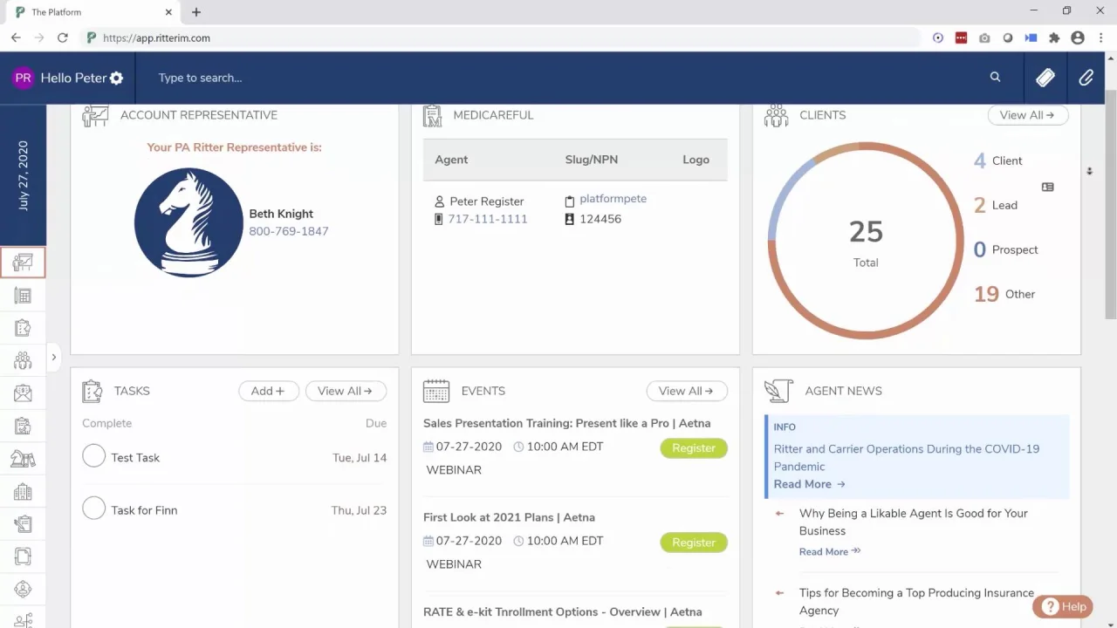This screenshot has width=1117, height=628.
Task: Open settings gear beside Hello Peter
Action: click(116, 78)
